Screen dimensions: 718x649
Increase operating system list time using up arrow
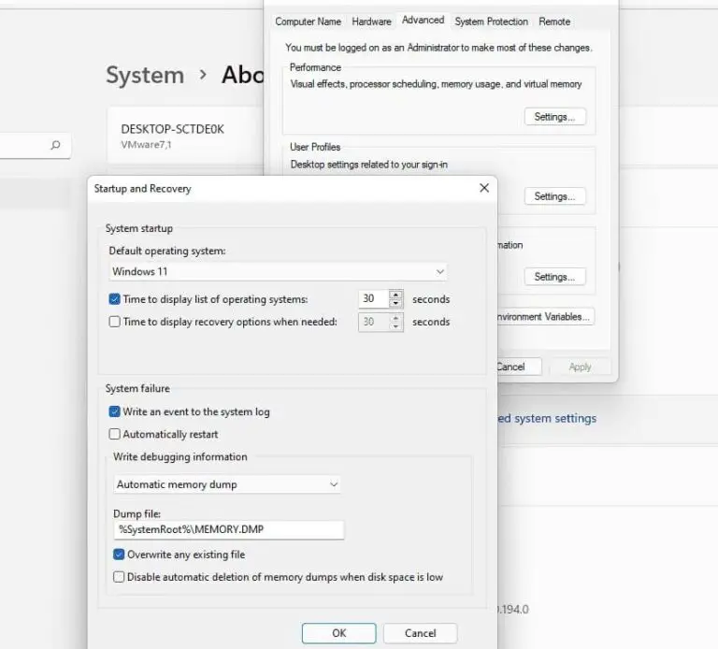[395, 295]
